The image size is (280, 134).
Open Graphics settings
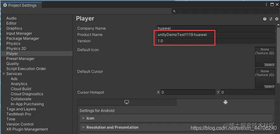[14, 28]
